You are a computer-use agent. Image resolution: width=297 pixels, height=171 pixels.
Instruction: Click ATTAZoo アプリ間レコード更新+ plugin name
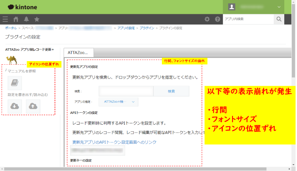tap(30, 50)
